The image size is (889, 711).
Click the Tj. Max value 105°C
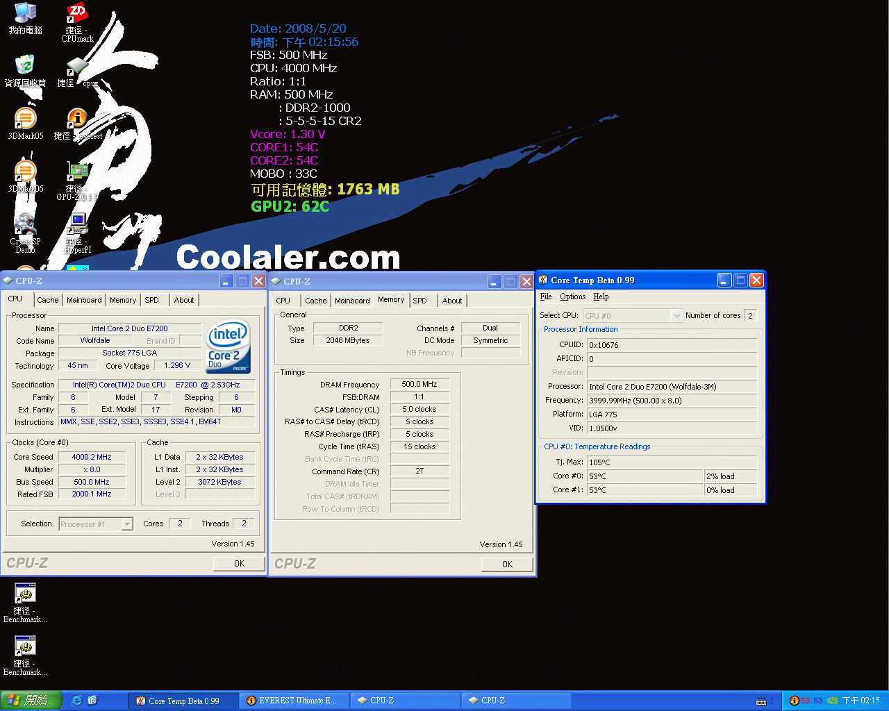[672, 462]
